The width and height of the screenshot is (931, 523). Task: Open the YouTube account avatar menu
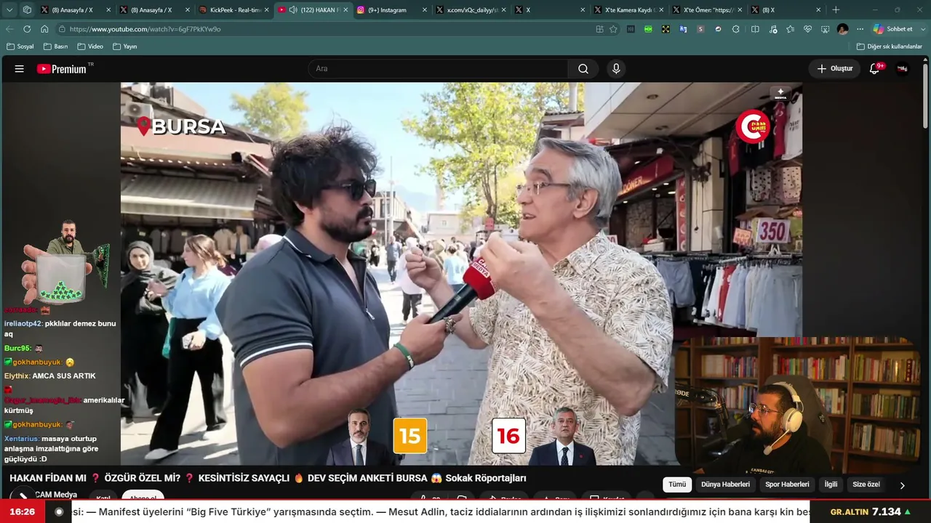point(903,69)
